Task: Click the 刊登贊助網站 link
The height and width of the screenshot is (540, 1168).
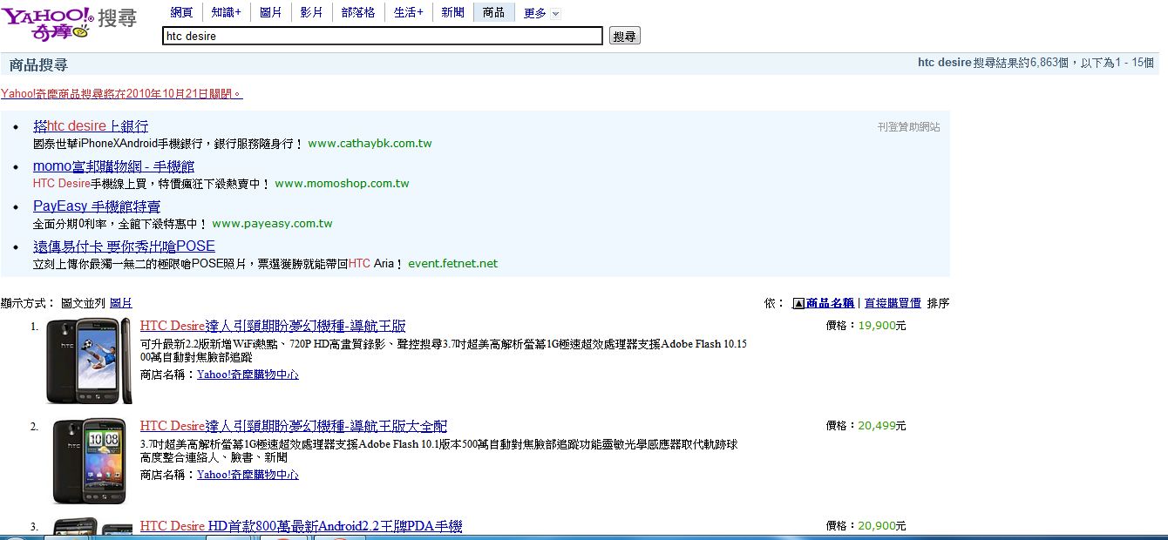Action: (909, 127)
